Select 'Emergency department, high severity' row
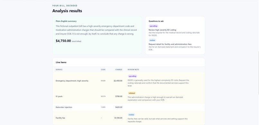259x125 pixels. coord(129,81)
